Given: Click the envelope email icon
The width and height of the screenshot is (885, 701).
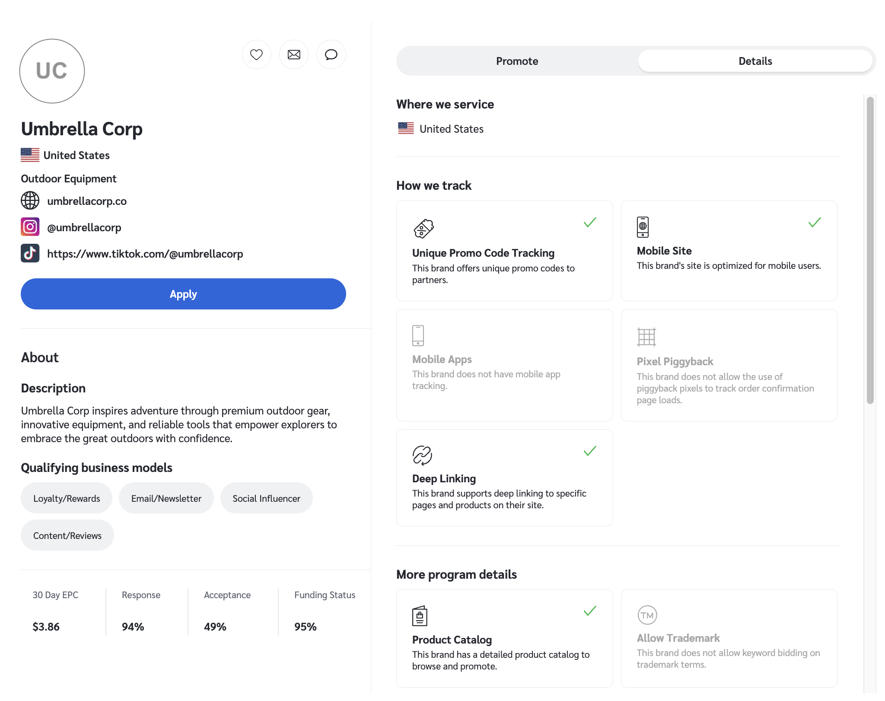Looking at the screenshot, I should click(294, 55).
